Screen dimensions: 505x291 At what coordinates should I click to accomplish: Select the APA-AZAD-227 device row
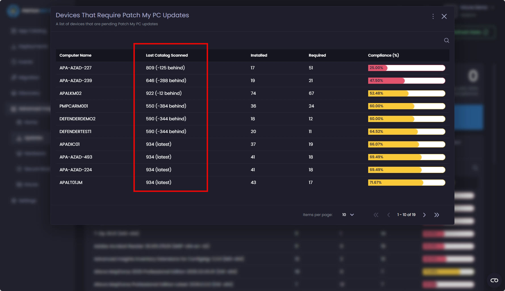pyautogui.click(x=252, y=68)
